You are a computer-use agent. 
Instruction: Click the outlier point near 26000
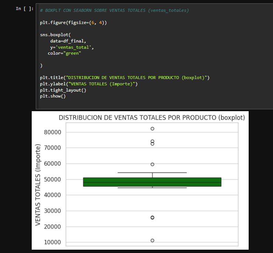152,218
